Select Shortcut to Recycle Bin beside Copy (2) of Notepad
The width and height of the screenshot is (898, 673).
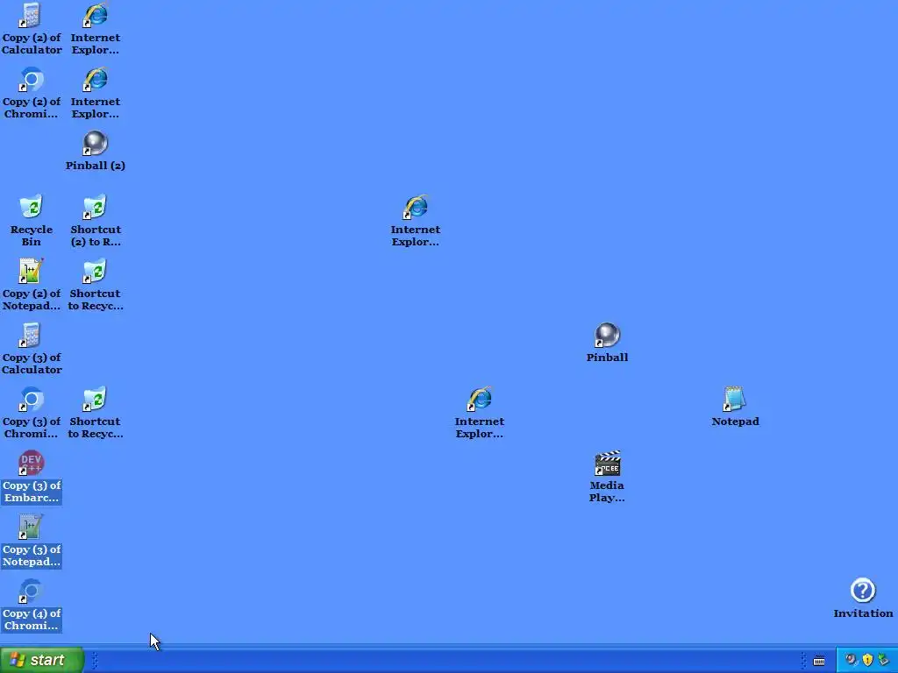[x=95, y=285]
